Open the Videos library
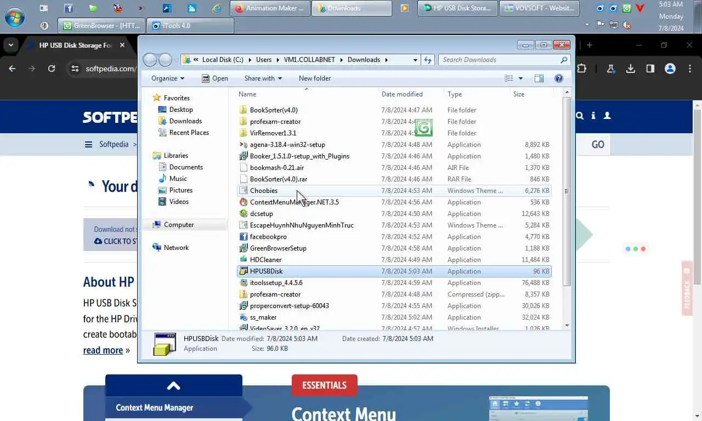The width and height of the screenshot is (702, 421). (x=179, y=201)
